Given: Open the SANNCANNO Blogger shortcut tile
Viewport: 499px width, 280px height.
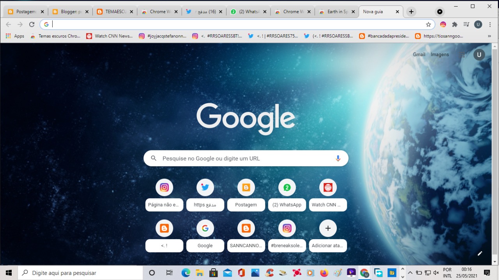Looking at the screenshot, I should pos(246,236).
